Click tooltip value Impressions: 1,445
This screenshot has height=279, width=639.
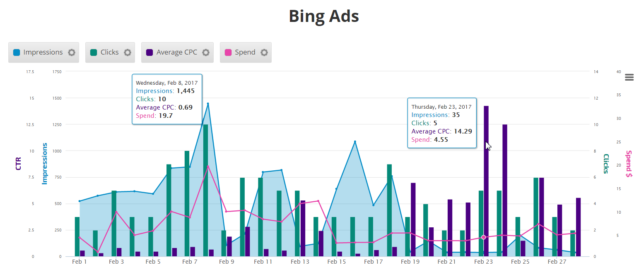[165, 91]
